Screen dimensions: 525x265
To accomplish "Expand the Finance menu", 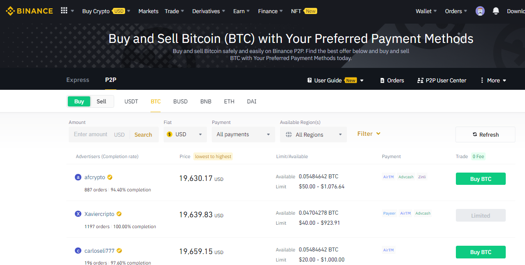I will (271, 11).
